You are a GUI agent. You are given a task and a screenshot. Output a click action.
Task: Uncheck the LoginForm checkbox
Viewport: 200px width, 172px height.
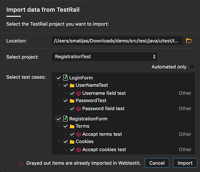coord(58,78)
